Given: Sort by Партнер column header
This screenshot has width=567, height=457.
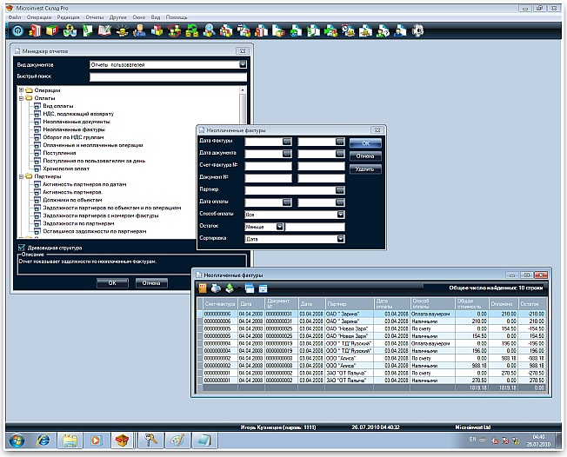Looking at the screenshot, I should [x=350, y=304].
